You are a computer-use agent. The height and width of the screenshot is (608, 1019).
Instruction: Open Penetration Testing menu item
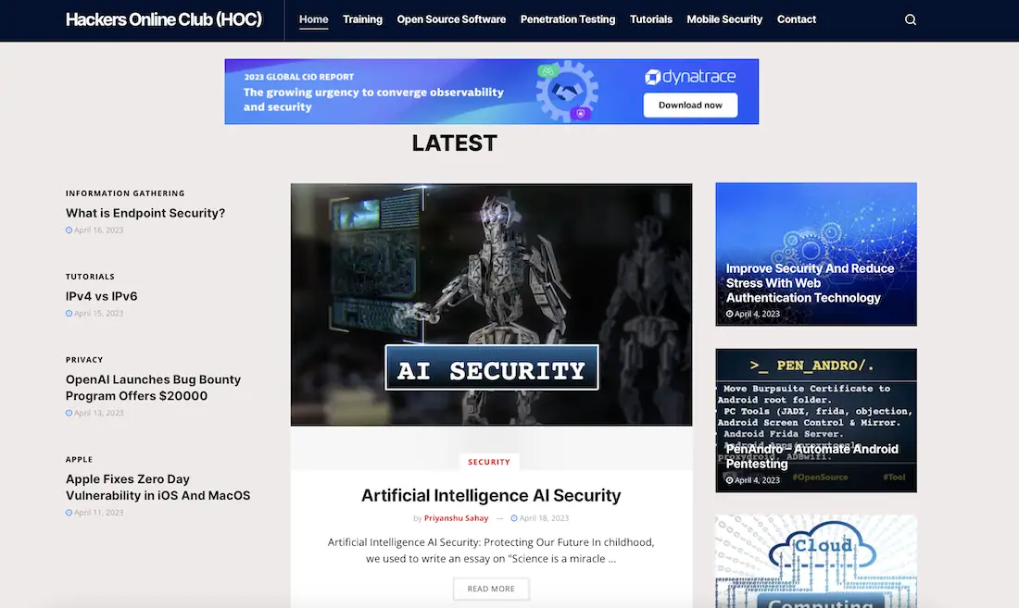567,19
